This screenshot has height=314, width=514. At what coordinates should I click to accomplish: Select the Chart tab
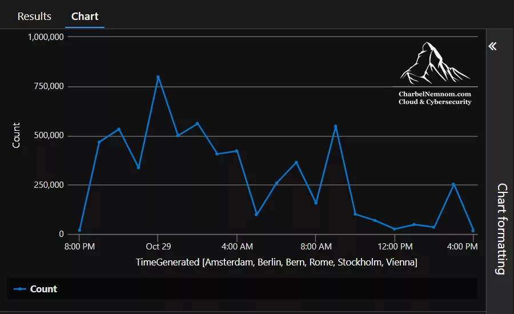tap(85, 17)
